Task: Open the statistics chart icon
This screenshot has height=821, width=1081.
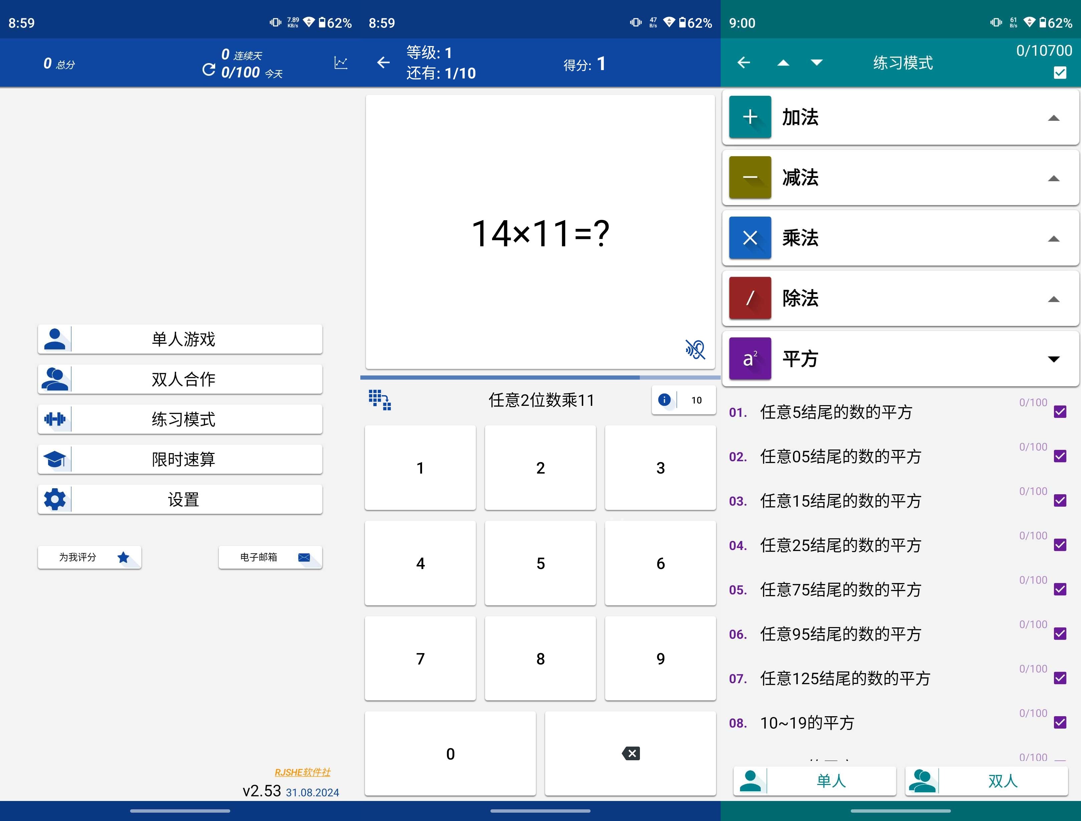Action: tap(341, 63)
